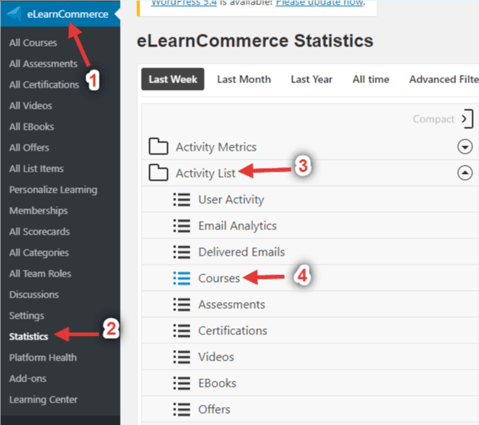This screenshot has width=479, height=425.
Task: Click list icon beside Delivered Emails
Action: [181, 252]
